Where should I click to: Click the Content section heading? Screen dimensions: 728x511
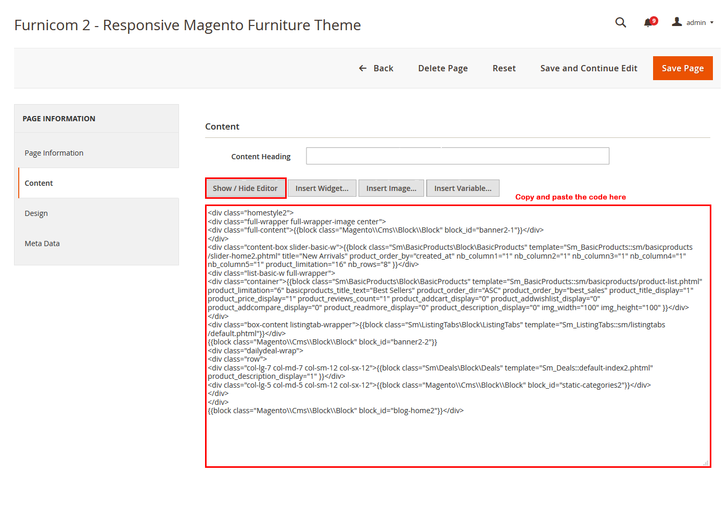[222, 126]
